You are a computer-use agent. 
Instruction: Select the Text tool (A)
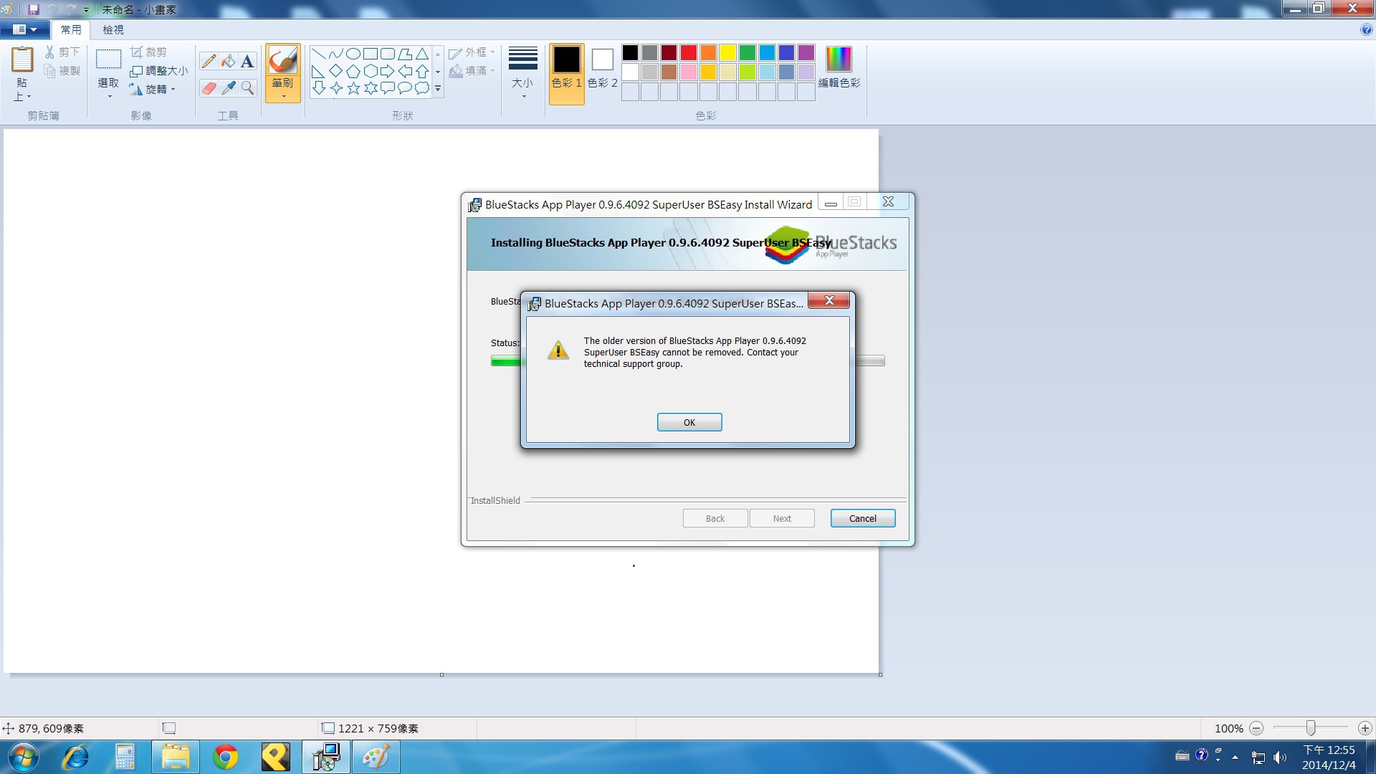(x=247, y=61)
